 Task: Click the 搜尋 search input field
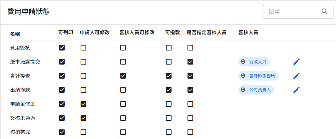[298, 12]
